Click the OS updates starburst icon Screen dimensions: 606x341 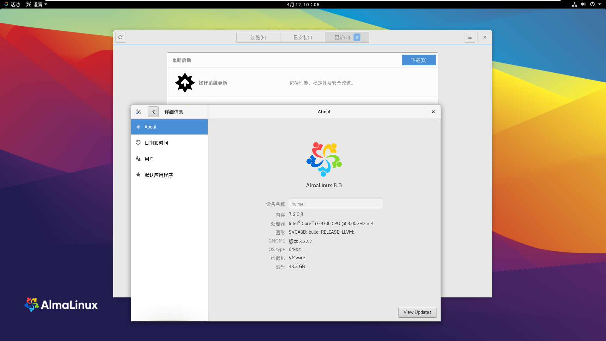coord(185,83)
